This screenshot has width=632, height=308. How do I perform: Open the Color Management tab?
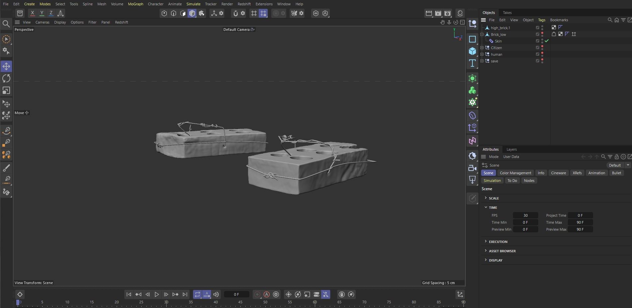[x=515, y=173]
